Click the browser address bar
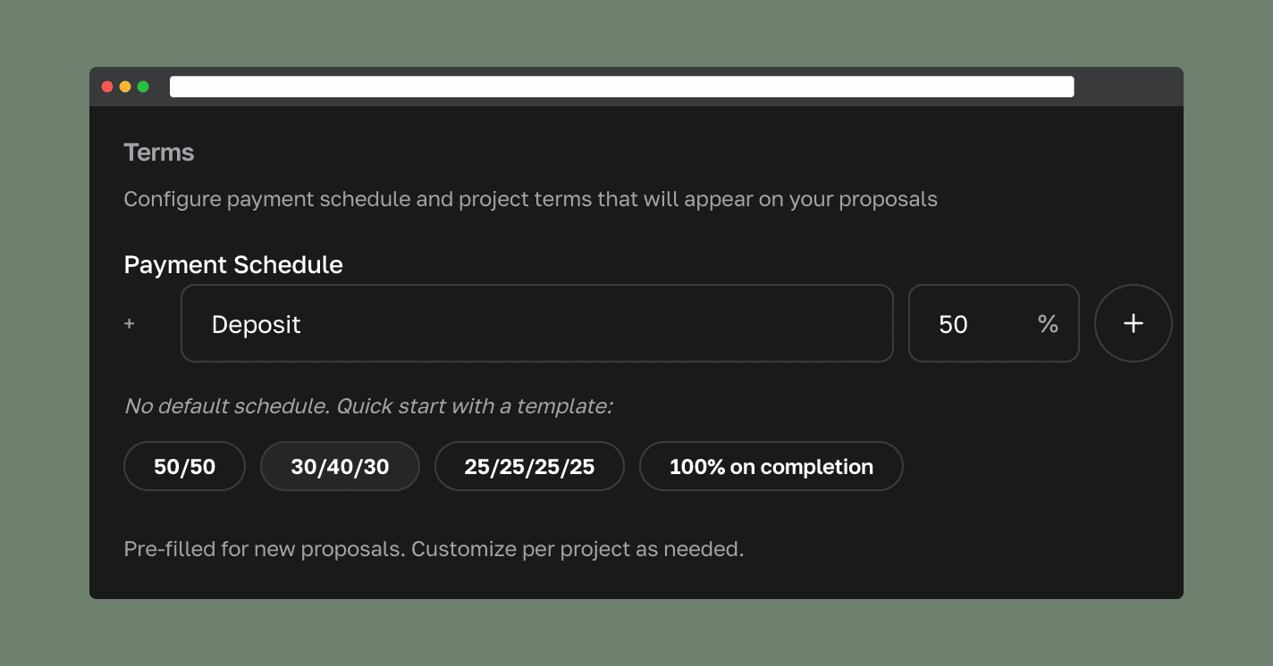This screenshot has width=1273, height=666. point(622,86)
